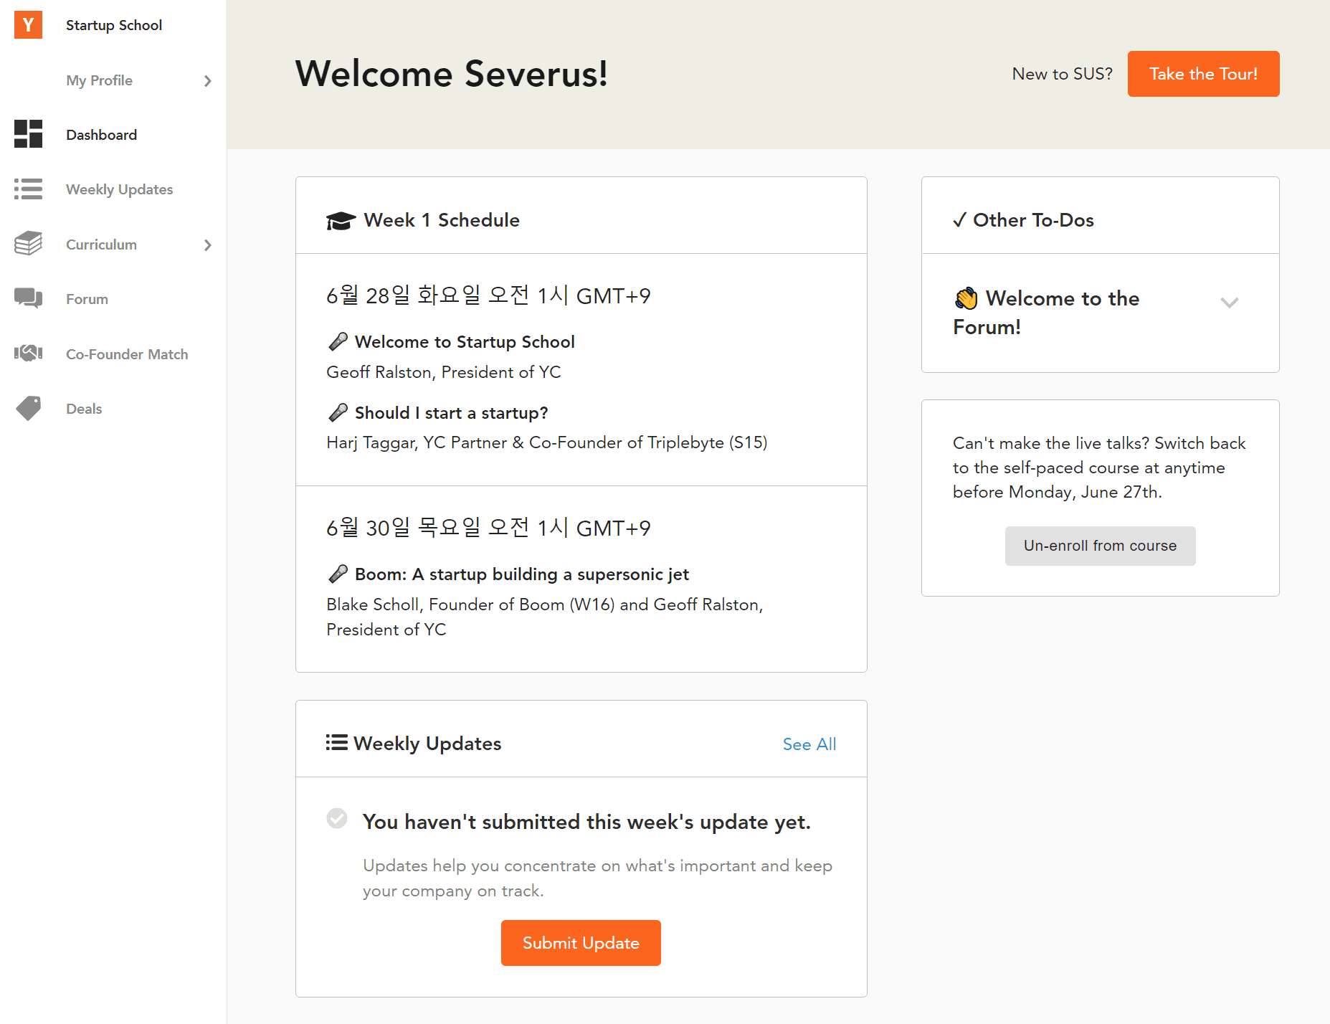Open the See All weekly updates link
Image resolution: width=1330 pixels, height=1024 pixels.
pyautogui.click(x=809, y=744)
